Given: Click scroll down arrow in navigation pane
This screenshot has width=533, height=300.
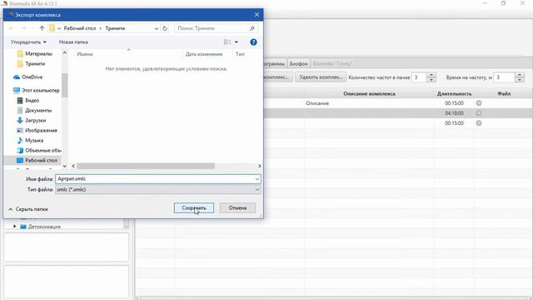Looking at the screenshot, I should click(x=65, y=166).
